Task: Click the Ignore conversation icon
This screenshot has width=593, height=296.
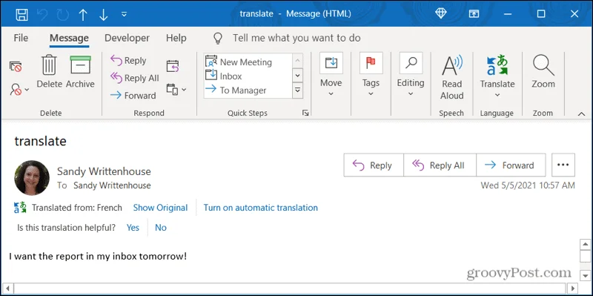Action: 16,67
